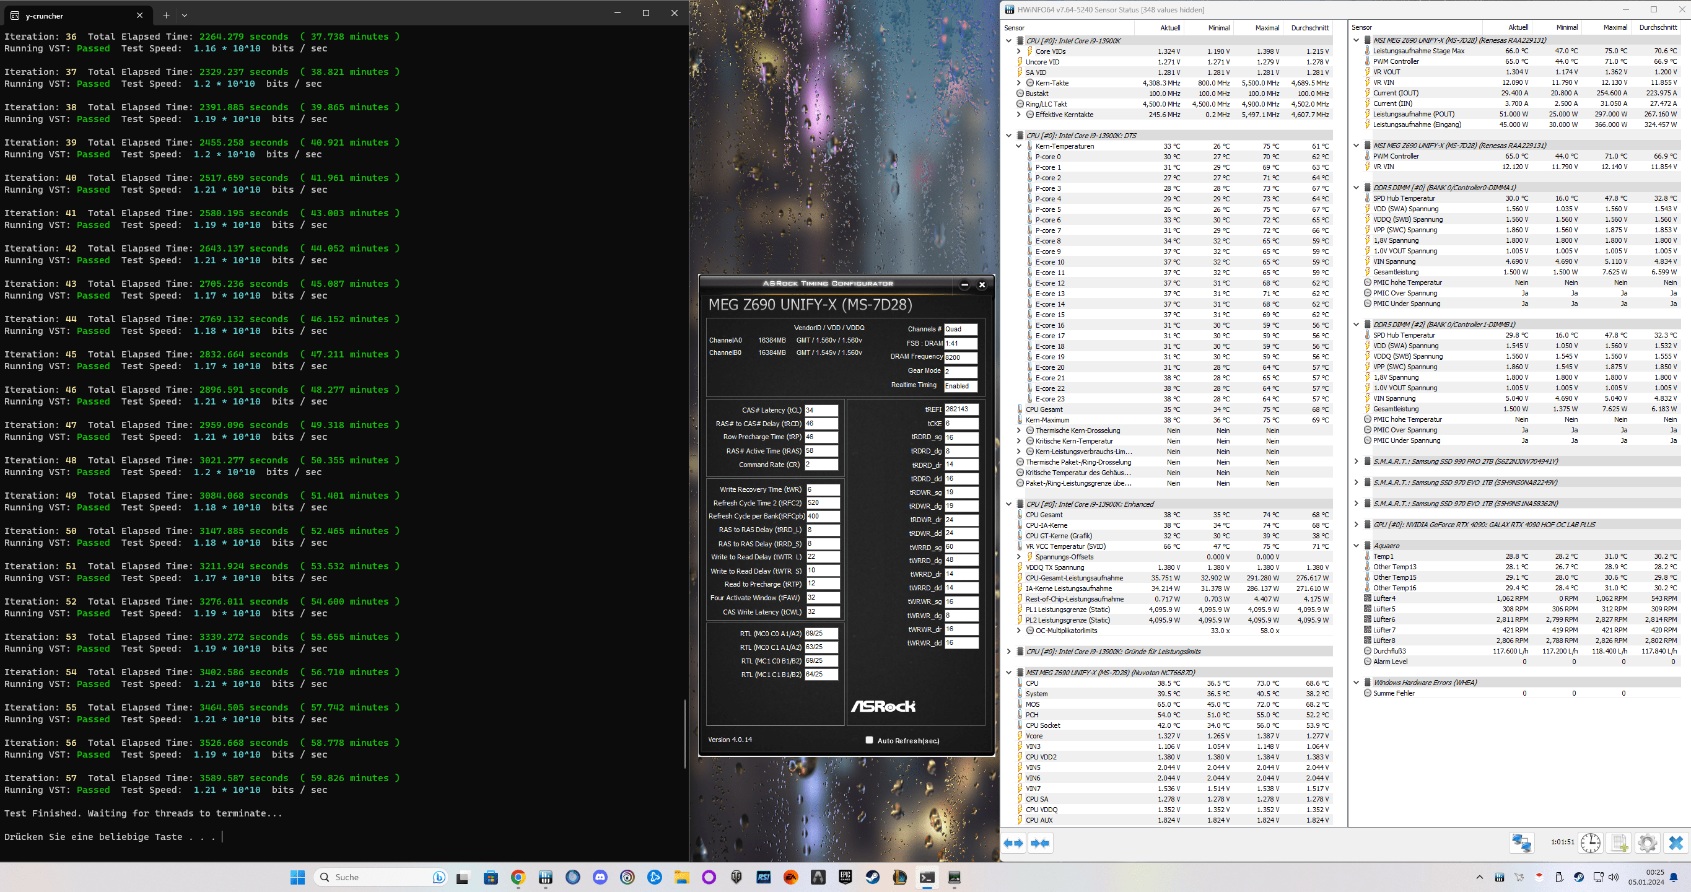Open HWiNFO sensor settings gear icon
1691x892 pixels.
coord(1647,843)
